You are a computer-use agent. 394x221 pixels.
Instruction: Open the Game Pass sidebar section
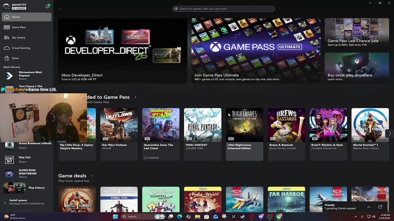click(26, 27)
